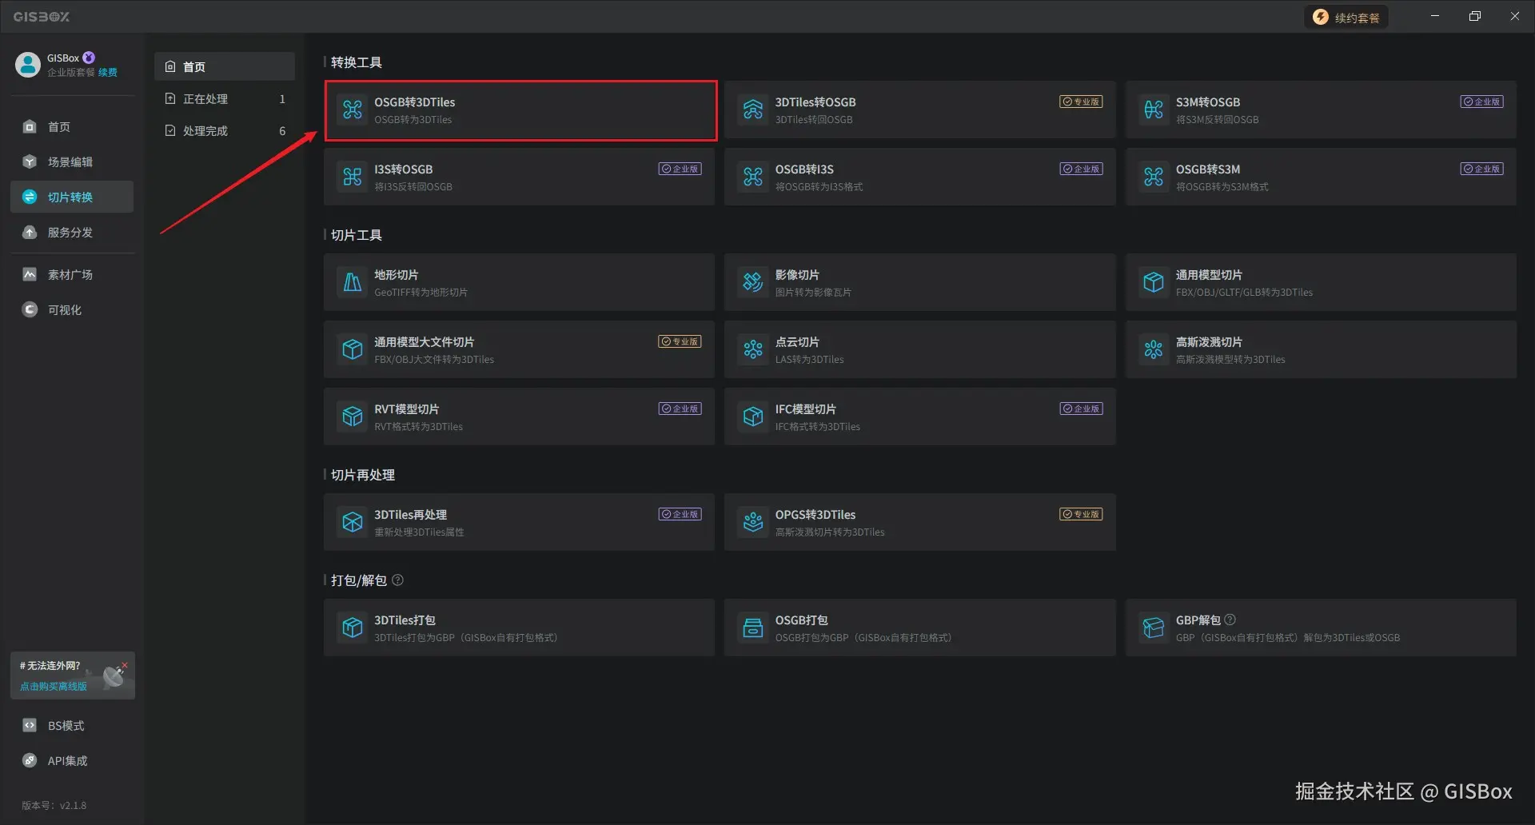Click the 续约套餐 renew button
The height and width of the screenshot is (825, 1535).
coord(1347,17)
